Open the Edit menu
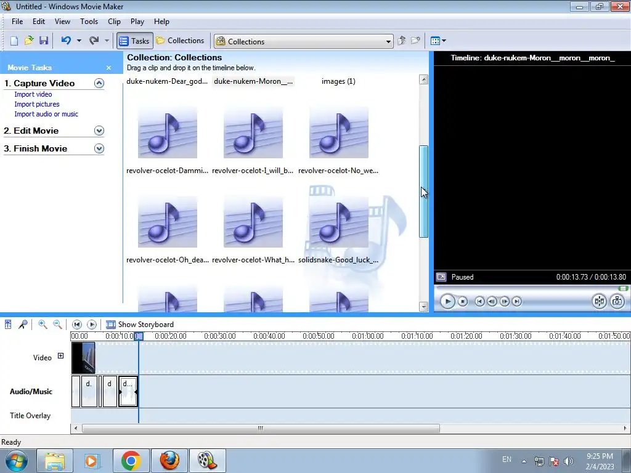This screenshot has width=631, height=473. coord(39,22)
